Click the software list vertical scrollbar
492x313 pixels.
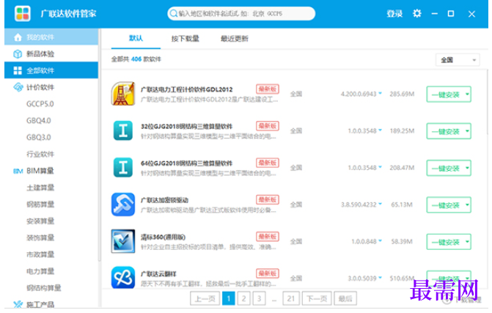click(x=488, y=102)
